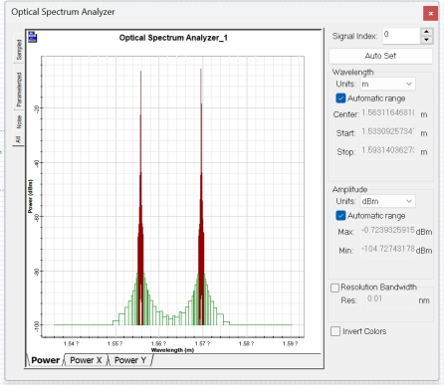Close the Optical Spectrum Analyzer window
This screenshot has width=444, height=385.
(430, 14)
